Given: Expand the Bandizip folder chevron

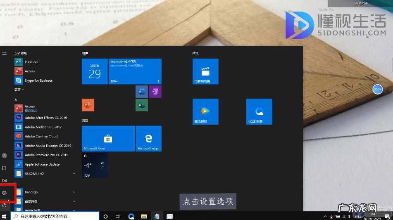Looking at the screenshot, I should click(74, 192).
